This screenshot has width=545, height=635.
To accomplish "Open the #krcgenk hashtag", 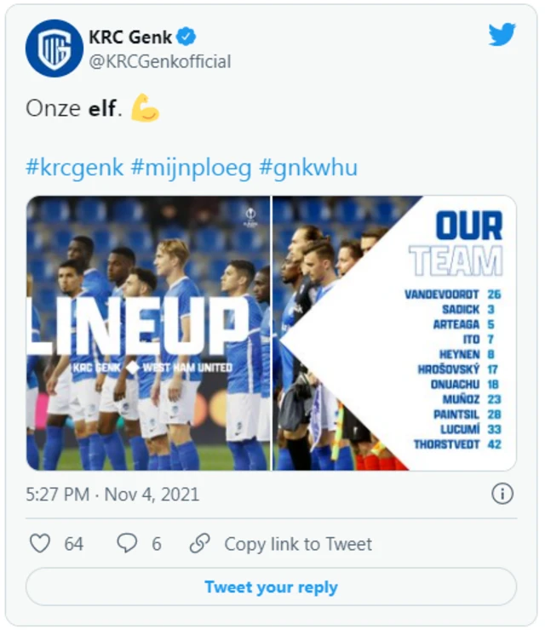I will click(75, 167).
